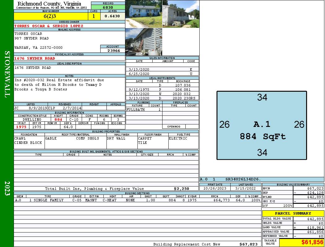
Task: Click mailing address line 987 SNYDER ROAD
Action: (32, 38)
